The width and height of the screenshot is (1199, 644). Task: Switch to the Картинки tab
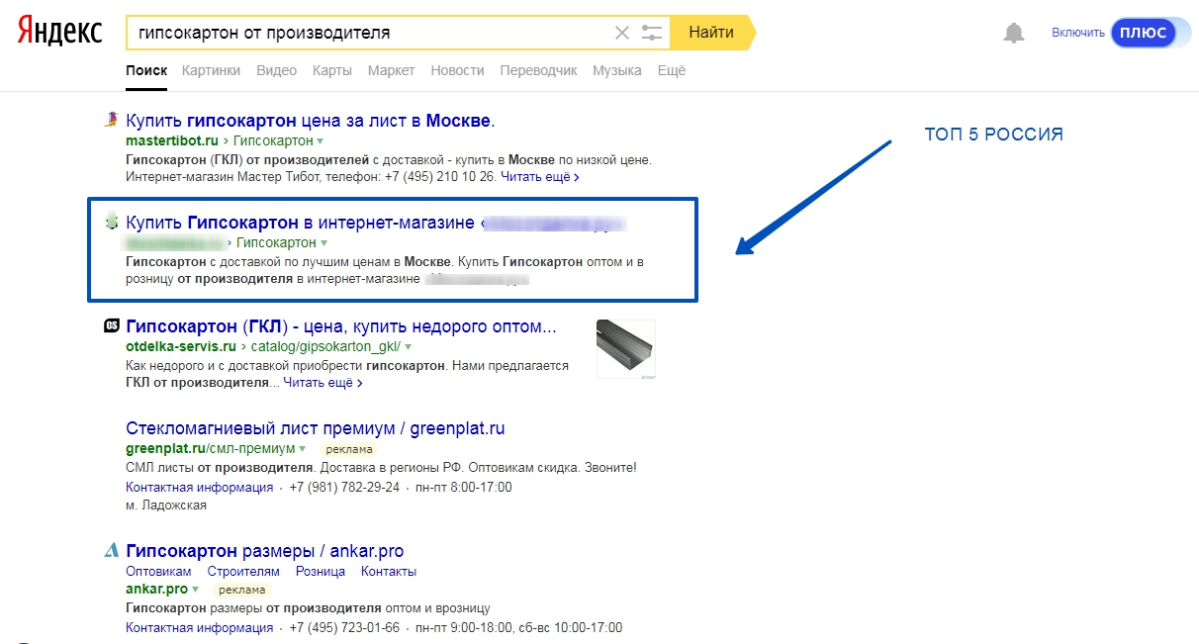[211, 70]
